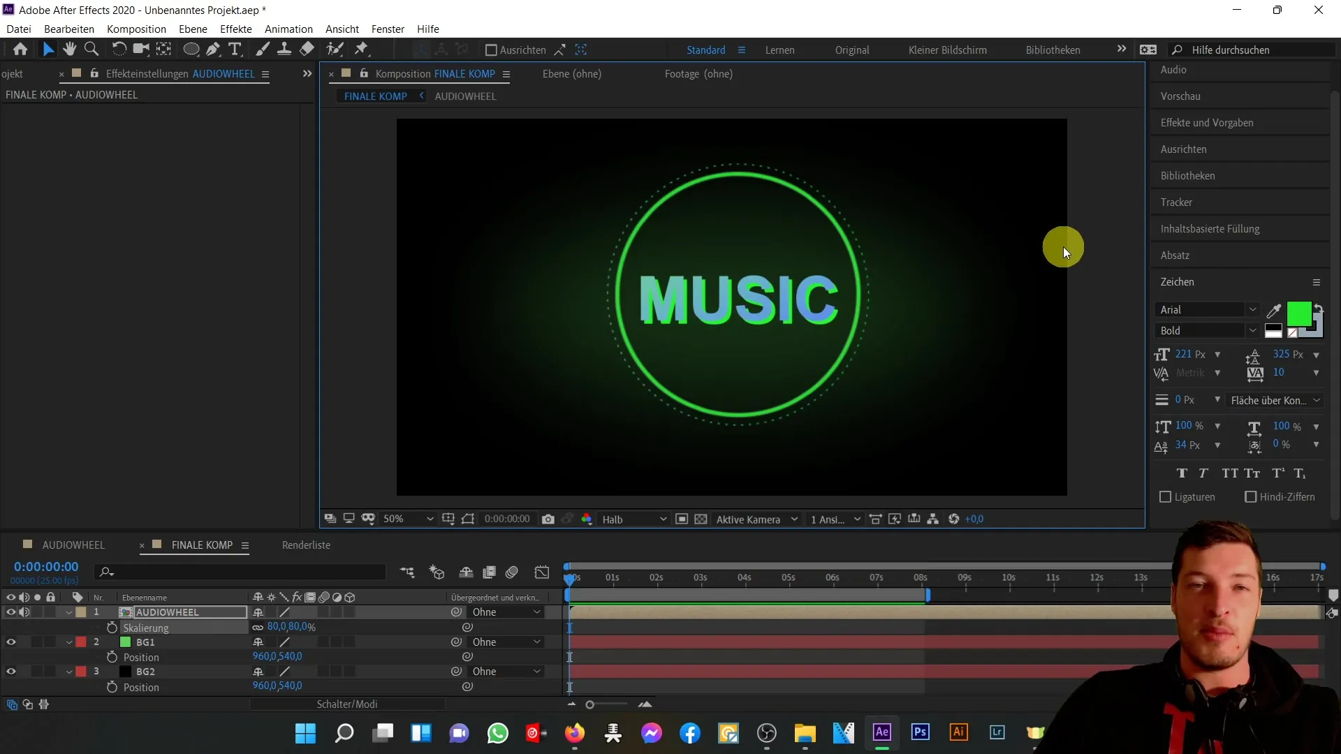Hide the BG1 layer eye
The width and height of the screenshot is (1341, 754).
10,642
